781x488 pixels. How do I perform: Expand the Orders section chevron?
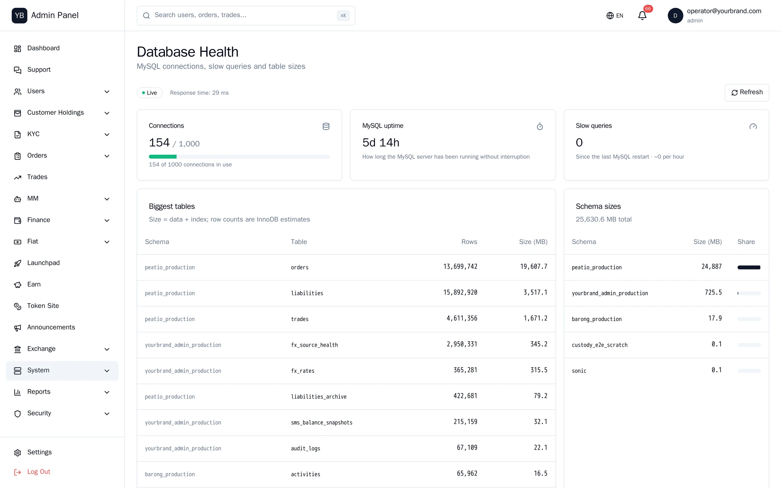pyautogui.click(x=107, y=156)
